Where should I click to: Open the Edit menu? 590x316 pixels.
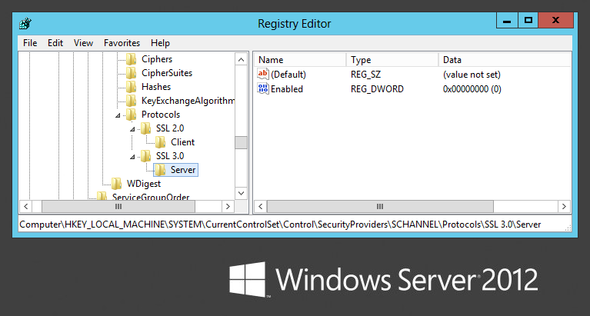(55, 43)
